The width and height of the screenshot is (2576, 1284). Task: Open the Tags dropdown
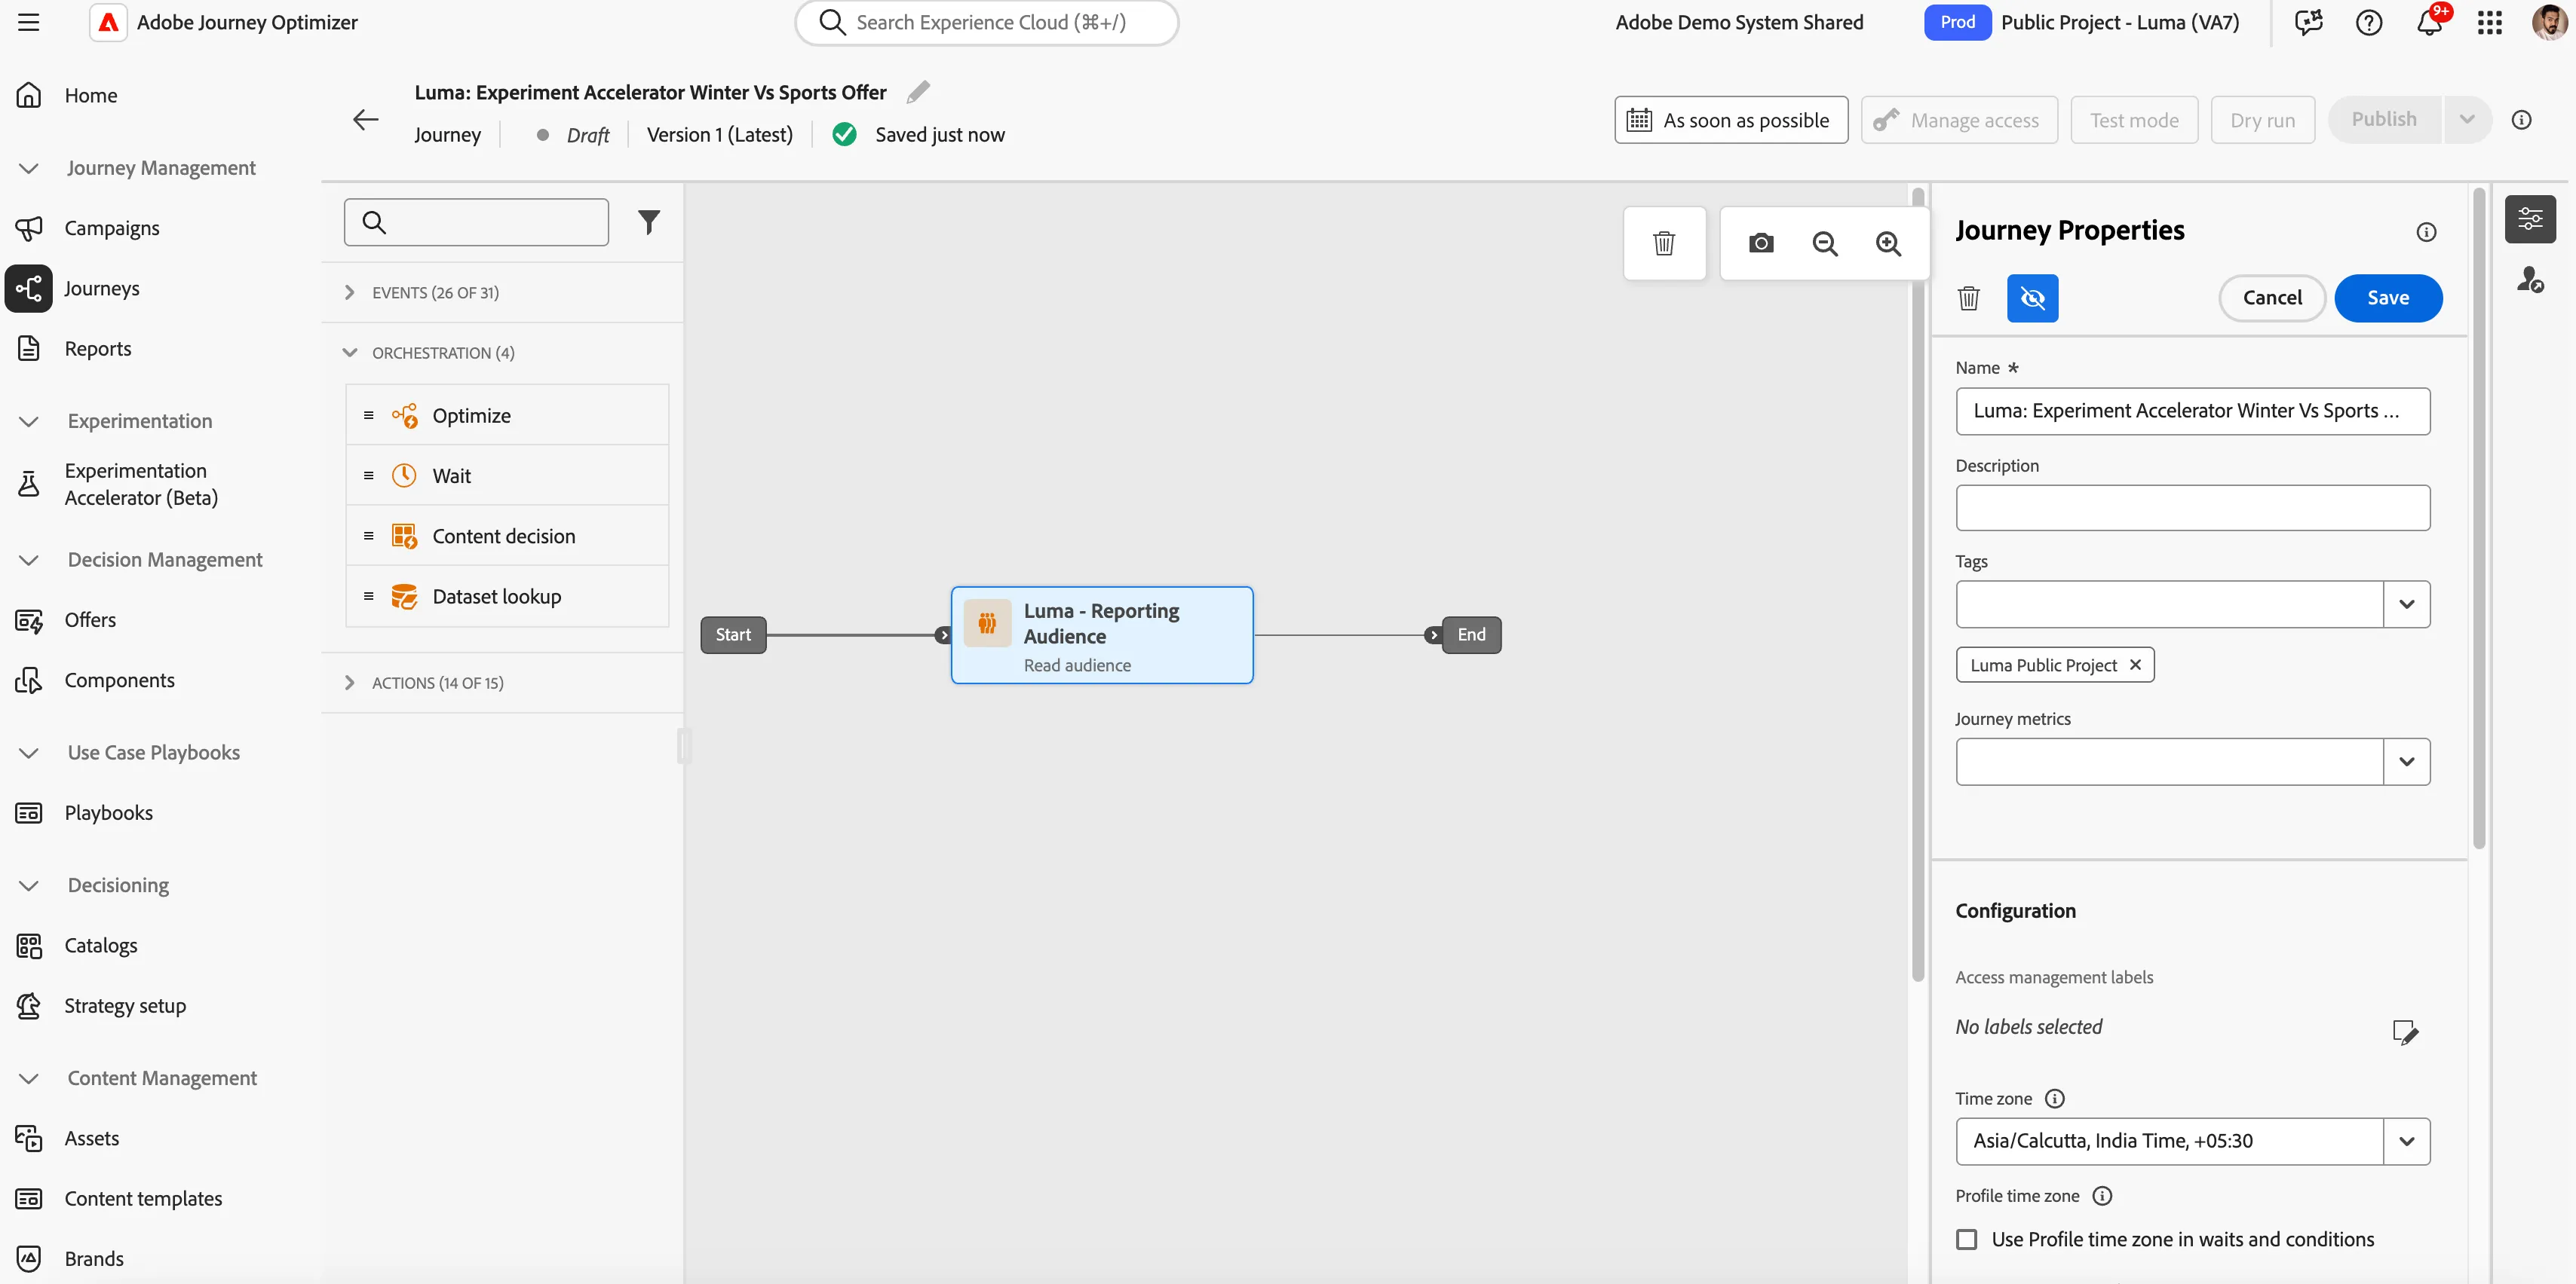[2406, 604]
